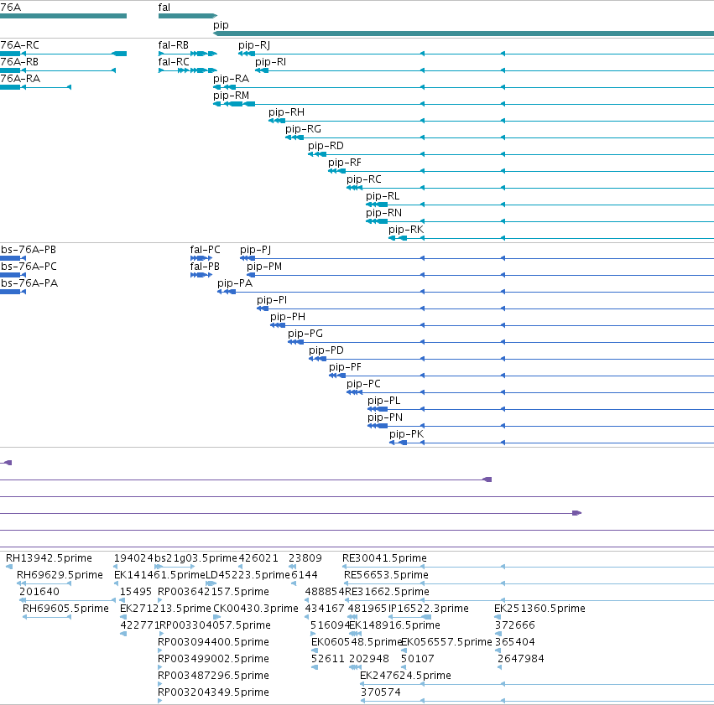Select the EK251360.5prime EST

click(x=539, y=609)
